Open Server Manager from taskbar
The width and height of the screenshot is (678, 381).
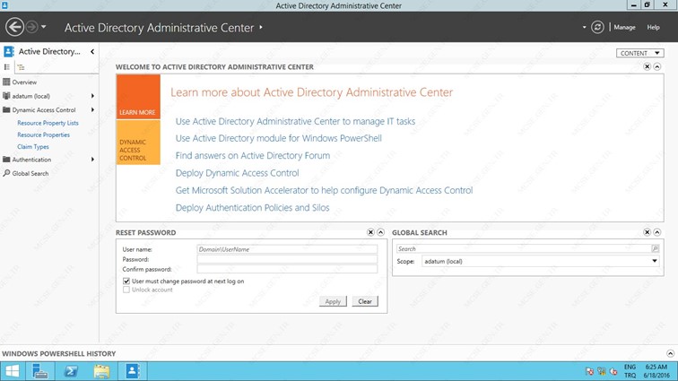(x=39, y=371)
